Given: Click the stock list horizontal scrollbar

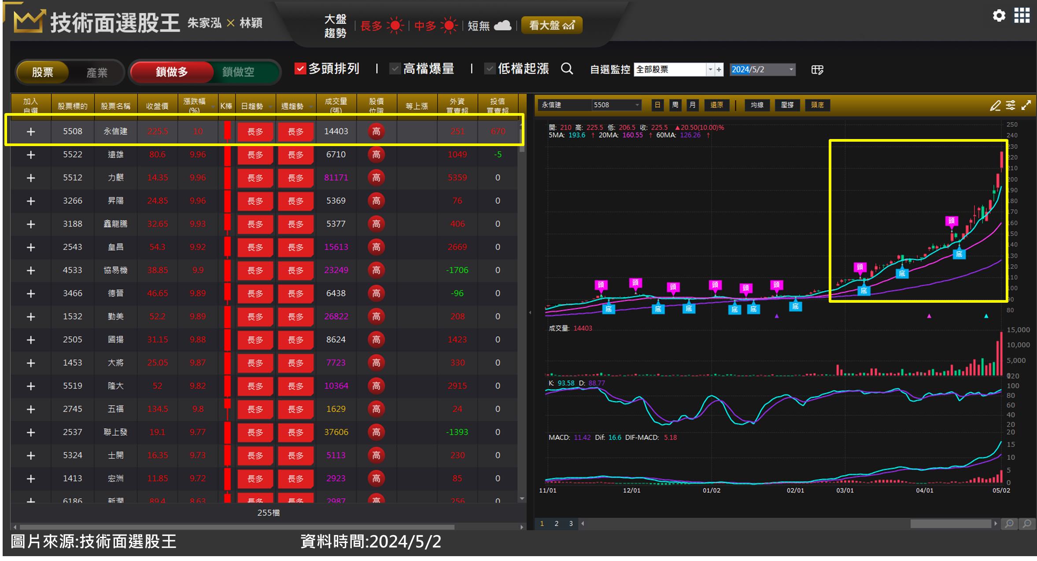Looking at the screenshot, I should click(x=237, y=527).
